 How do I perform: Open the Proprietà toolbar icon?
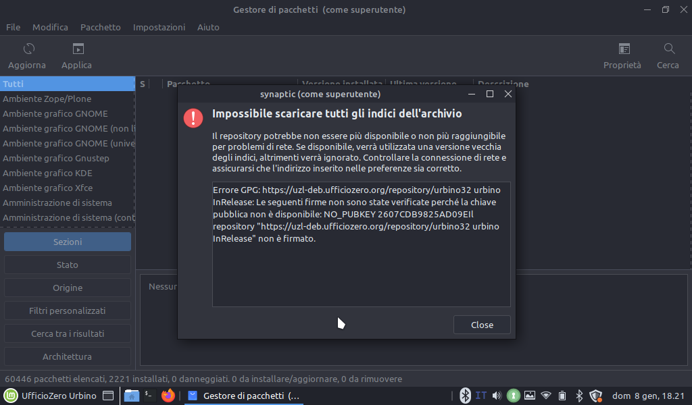click(x=624, y=49)
